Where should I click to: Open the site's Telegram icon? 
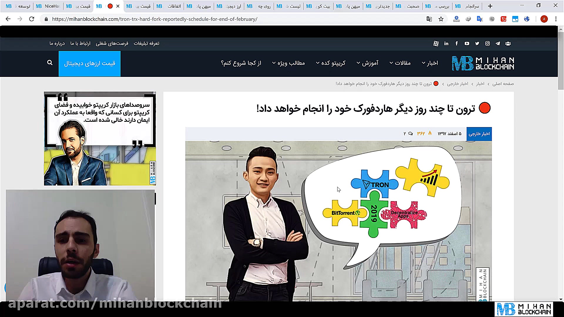[498, 43]
